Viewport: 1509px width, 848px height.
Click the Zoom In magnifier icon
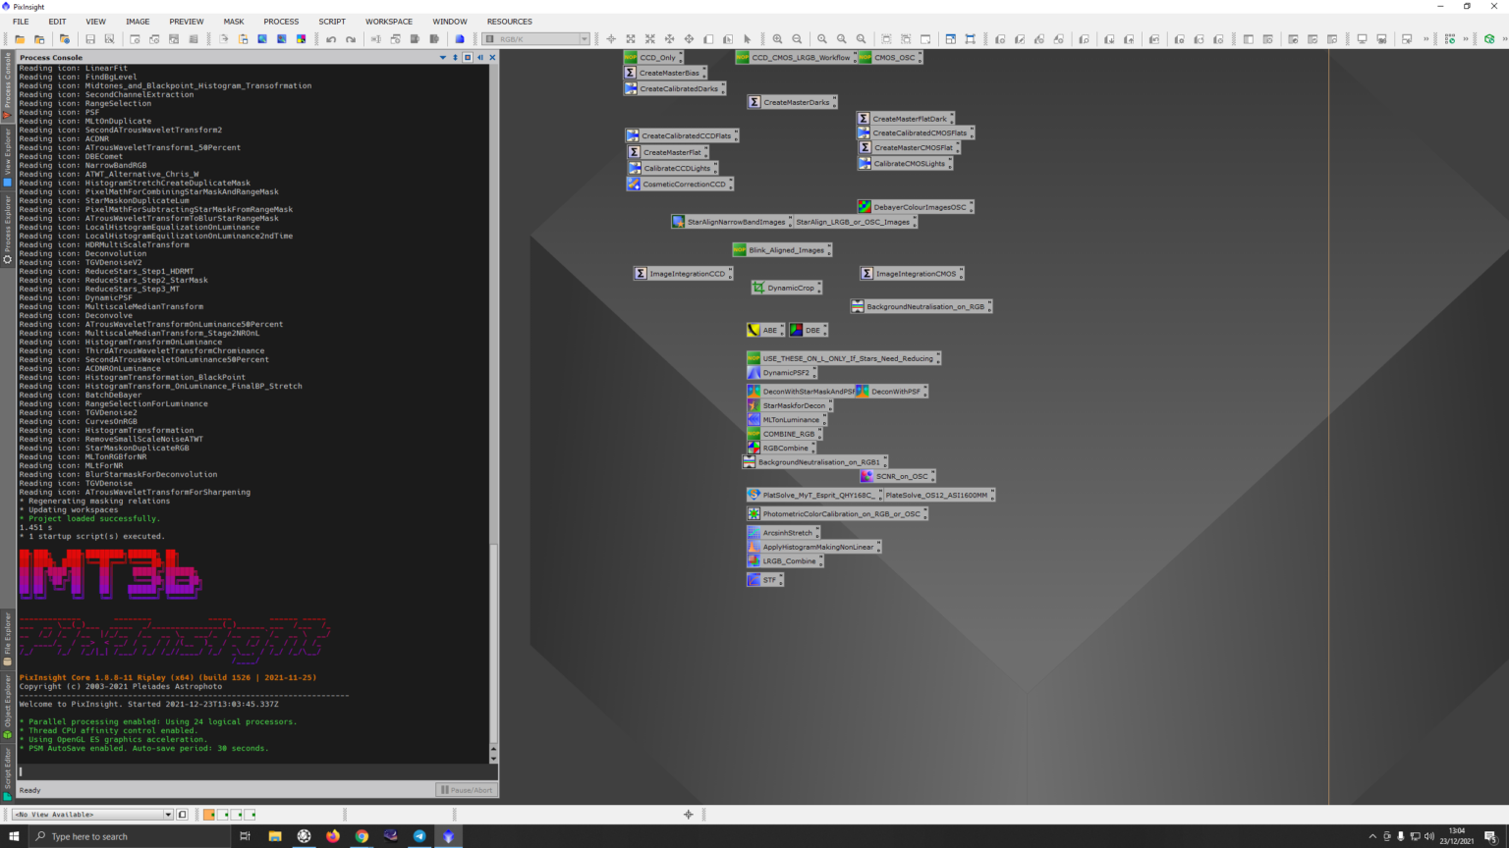pyautogui.click(x=777, y=39)
